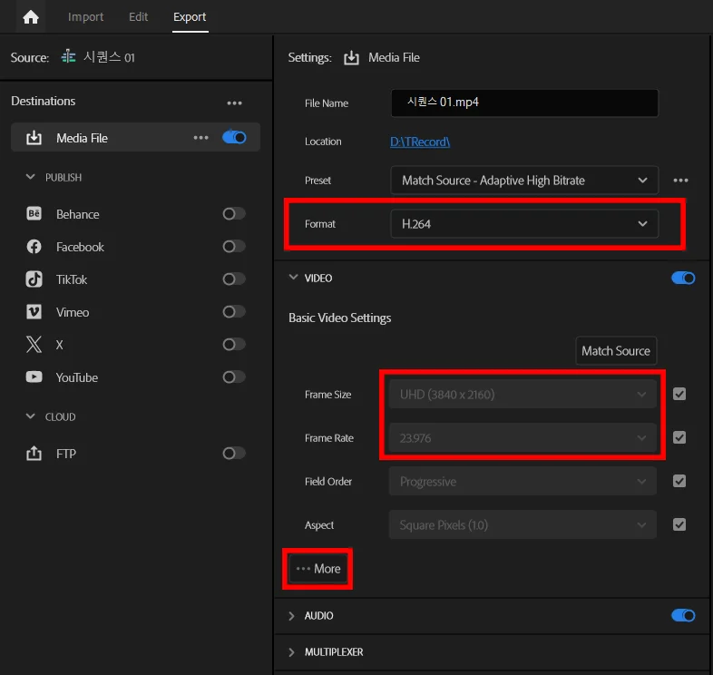Screen dimensions: 713x675
Task: Click the sequence icon next to Source
Action: pyautogui.click(x=69, y=57)
